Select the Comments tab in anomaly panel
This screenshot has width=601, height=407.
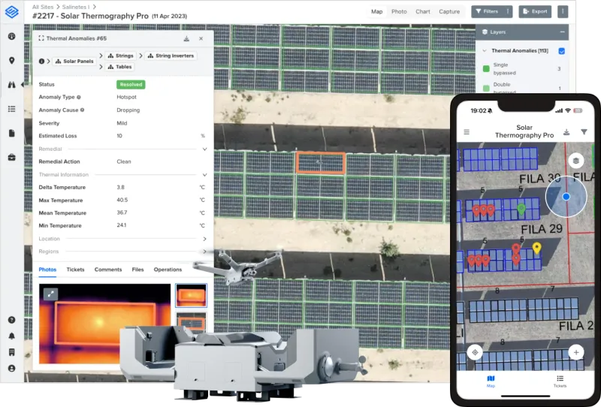(108, 270)
